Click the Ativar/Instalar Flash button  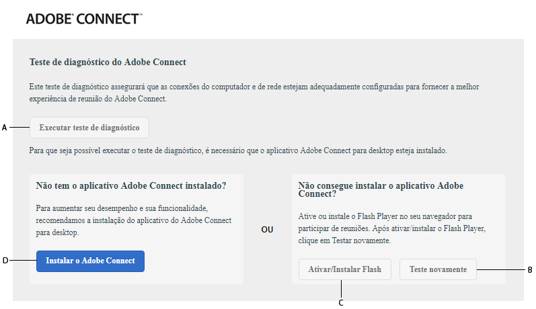(x=346, y=269)
